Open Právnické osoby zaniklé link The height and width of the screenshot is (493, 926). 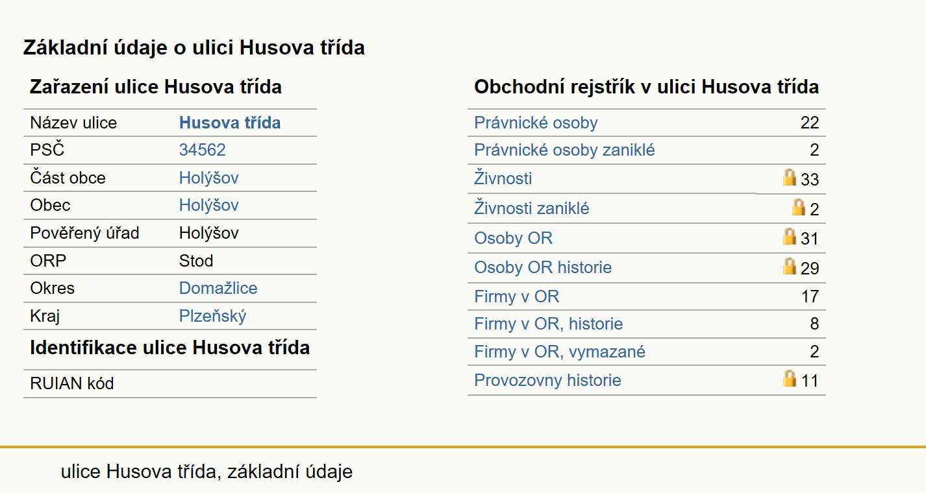click(x=564, y=150)
